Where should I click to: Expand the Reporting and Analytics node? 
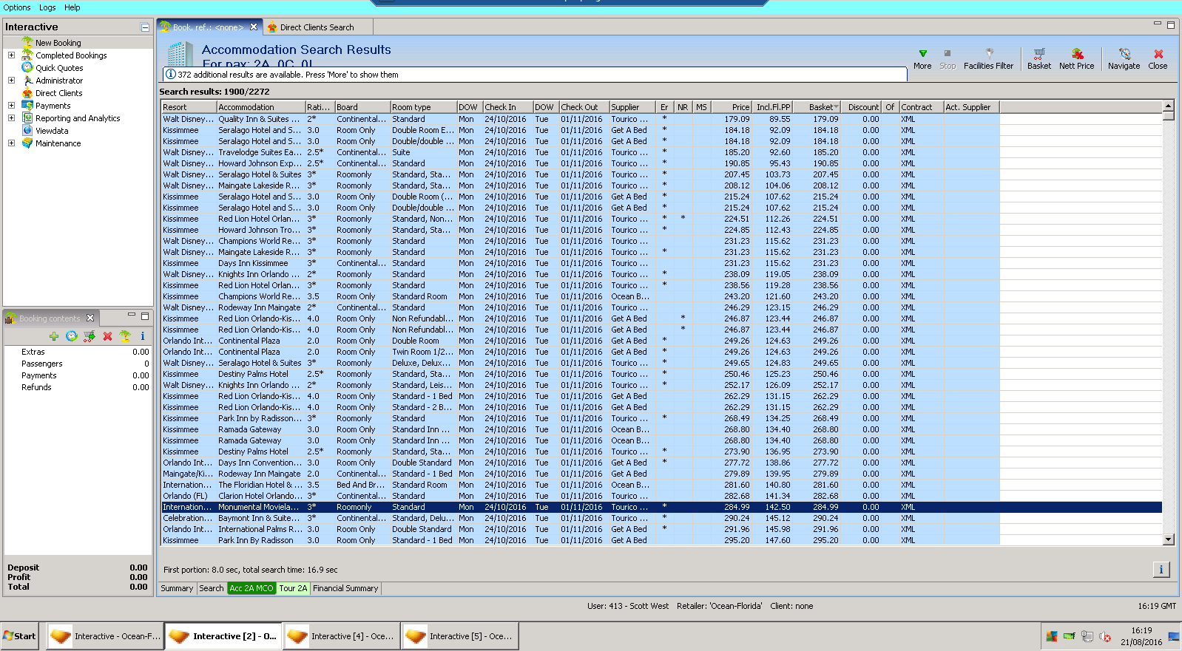click(11, 118)
